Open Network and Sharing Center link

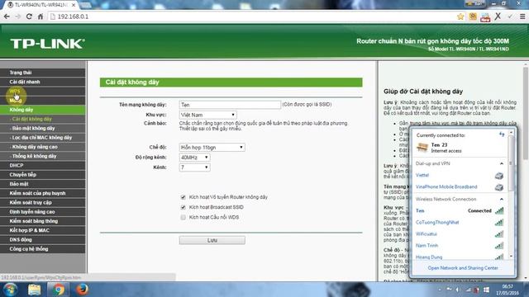(x=463, y=268)
